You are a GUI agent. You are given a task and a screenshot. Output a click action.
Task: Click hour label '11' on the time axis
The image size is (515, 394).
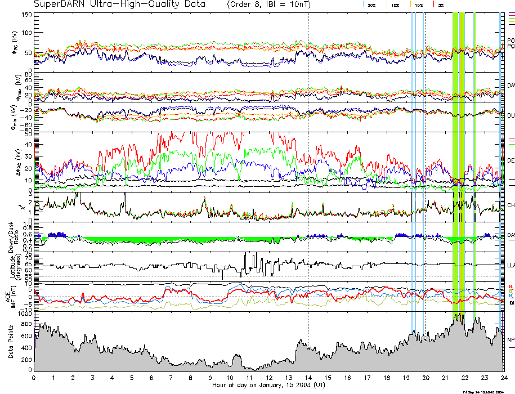pyautogui.click(x=249, y=378)
